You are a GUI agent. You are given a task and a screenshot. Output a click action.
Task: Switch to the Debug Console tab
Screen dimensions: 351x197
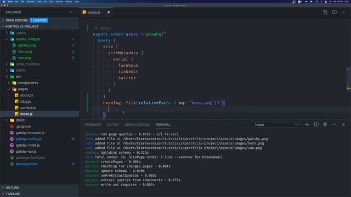coord(137,125)
